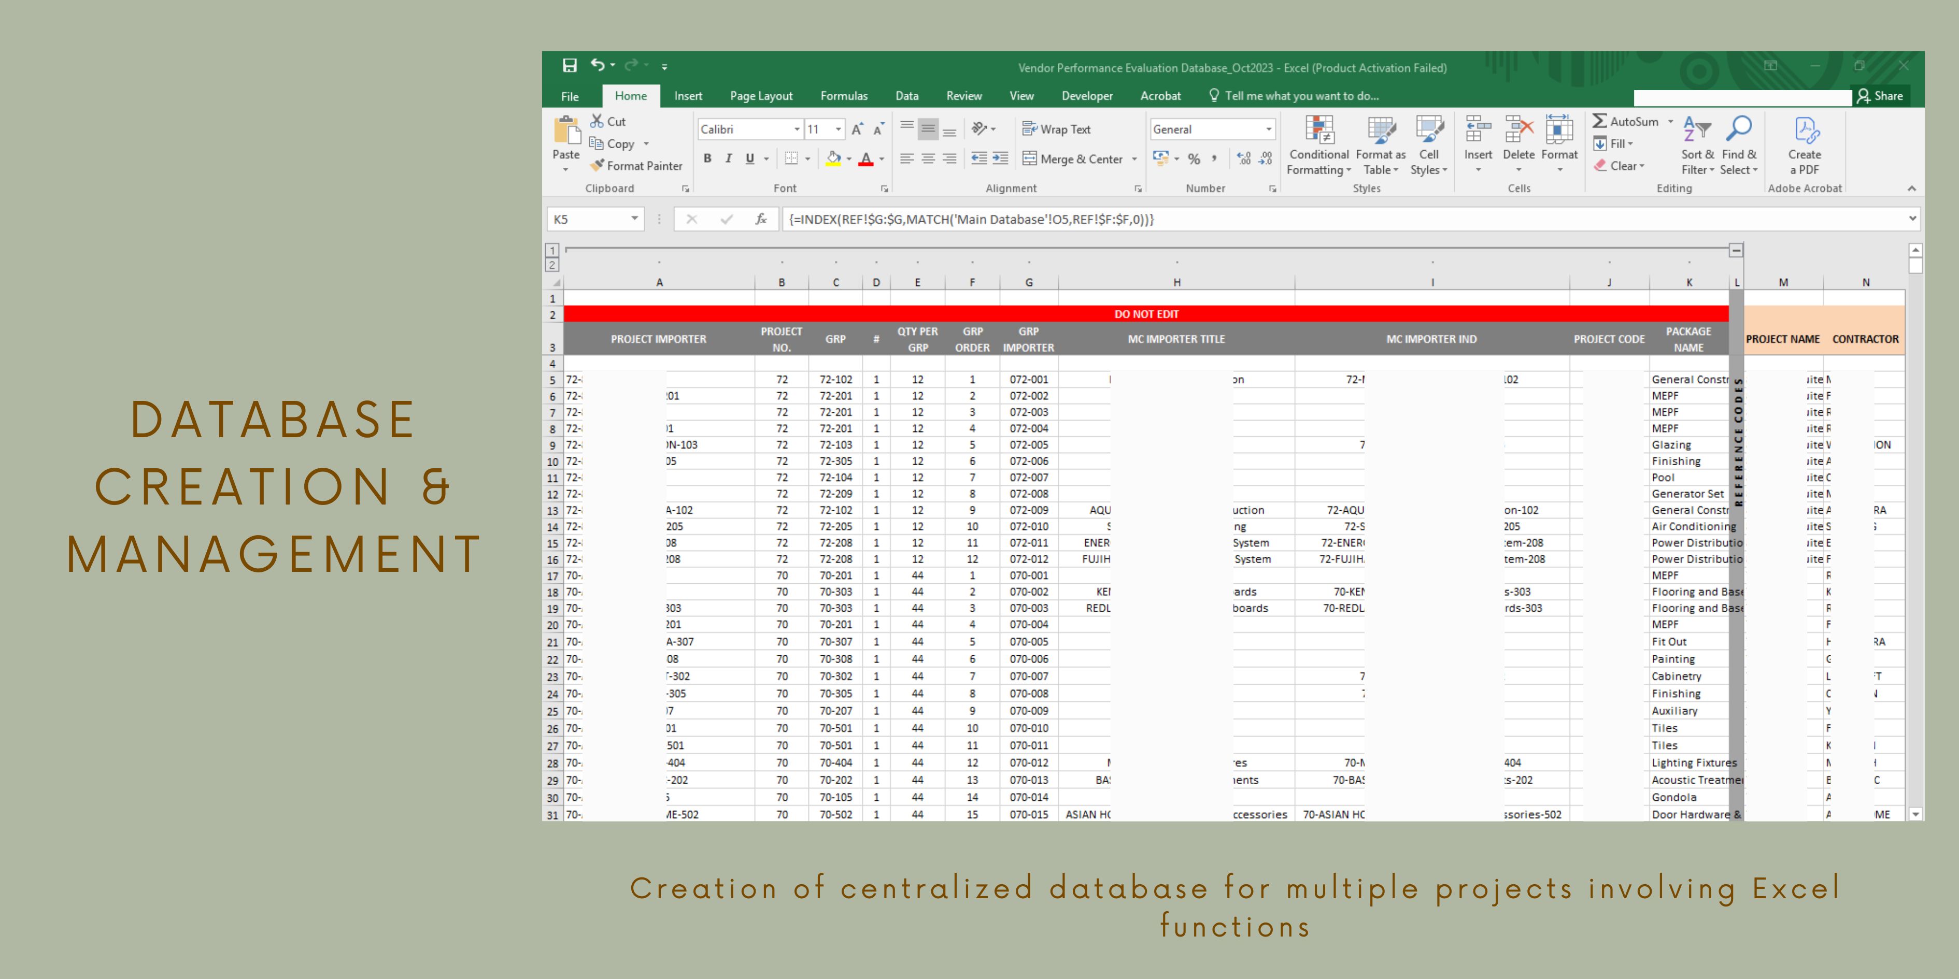Toggle middle vertical alignment
Viewport: 1959px width, 979px height.
click(x=929, y=129)
